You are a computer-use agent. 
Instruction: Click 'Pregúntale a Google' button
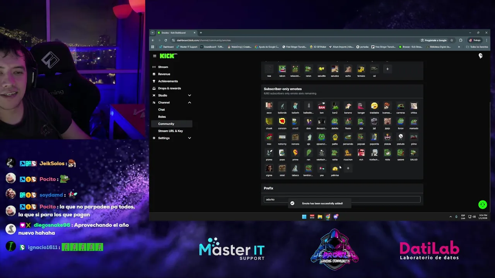pyautogui.click(x=434, y=40)
